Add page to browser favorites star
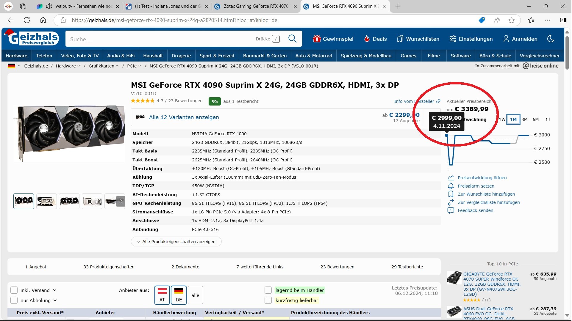Image resolution: width=572 pixels, height=321 pixels. tap(512, 20)
